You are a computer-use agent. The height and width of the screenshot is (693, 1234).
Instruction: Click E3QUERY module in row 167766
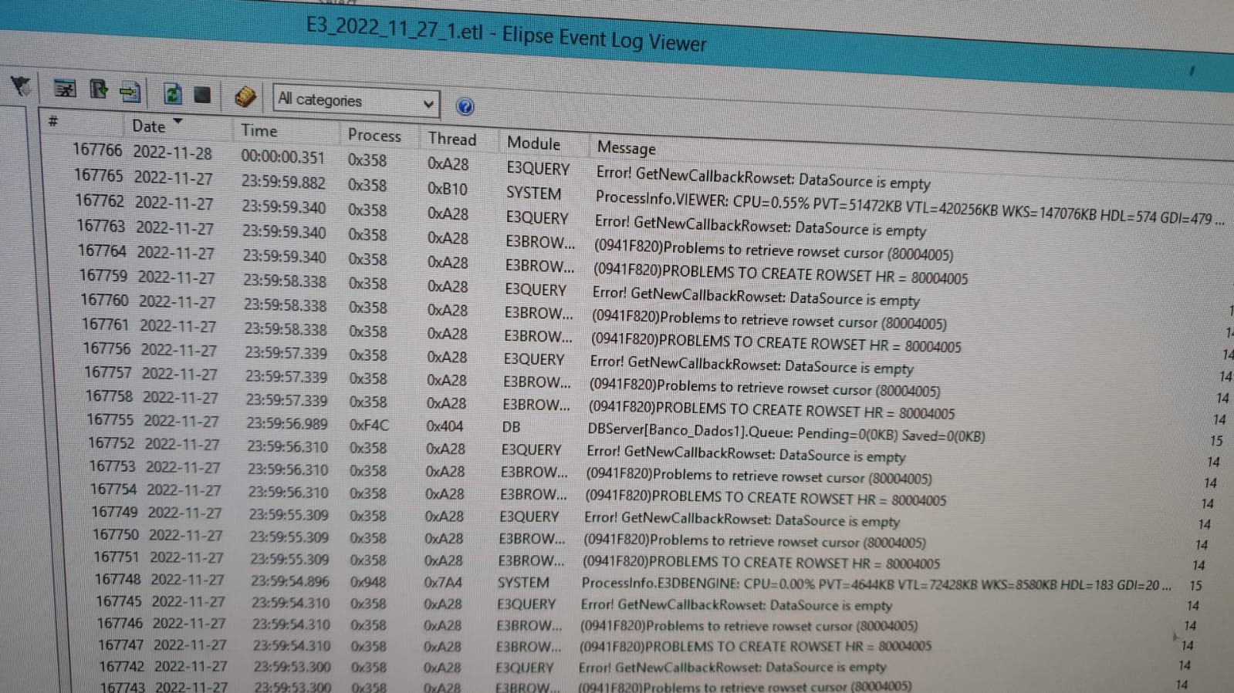538,168
